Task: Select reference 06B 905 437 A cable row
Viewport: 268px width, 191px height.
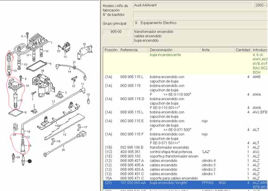Action: [185, 161]
